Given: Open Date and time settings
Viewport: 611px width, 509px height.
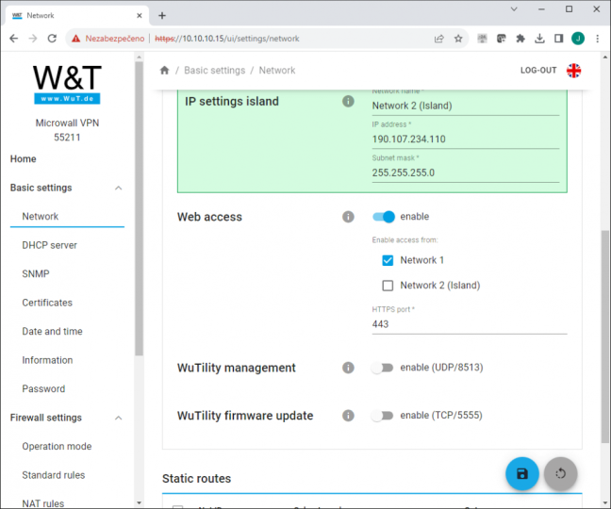Looking at the screenshot, I should [52, 332].
